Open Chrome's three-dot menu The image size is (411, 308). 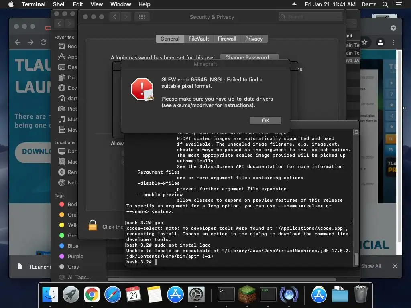[x=393, y=42]
